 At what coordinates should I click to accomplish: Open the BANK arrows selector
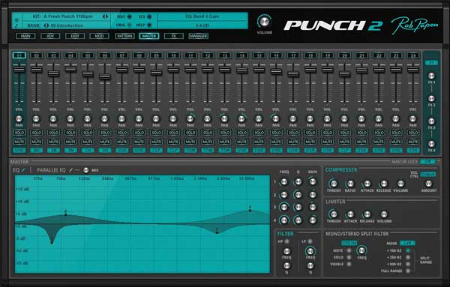click(46, 25)
